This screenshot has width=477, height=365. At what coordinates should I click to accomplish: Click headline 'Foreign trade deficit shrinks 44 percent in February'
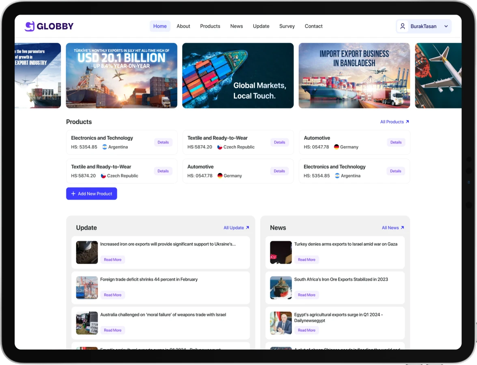pos(149,279)
